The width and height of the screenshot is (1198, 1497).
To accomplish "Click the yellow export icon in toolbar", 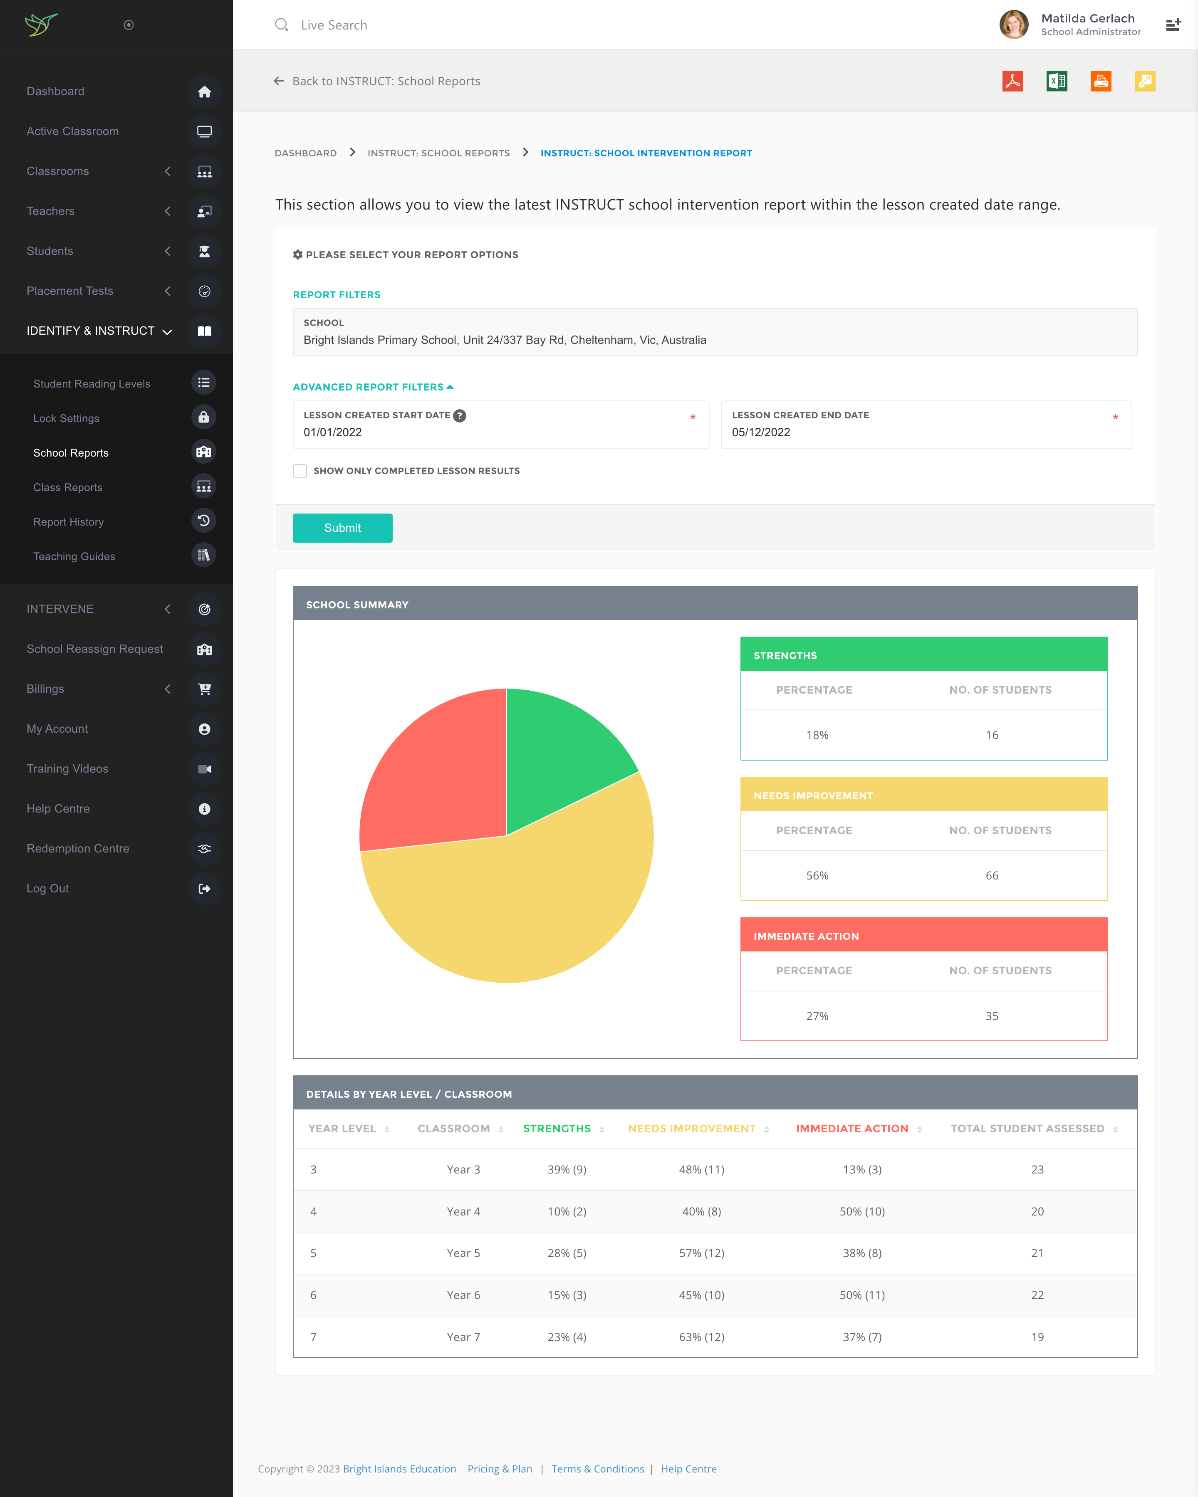I will [1144, 81].
